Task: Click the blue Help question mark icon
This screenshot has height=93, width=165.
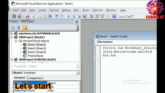Action: click(114, 16)
